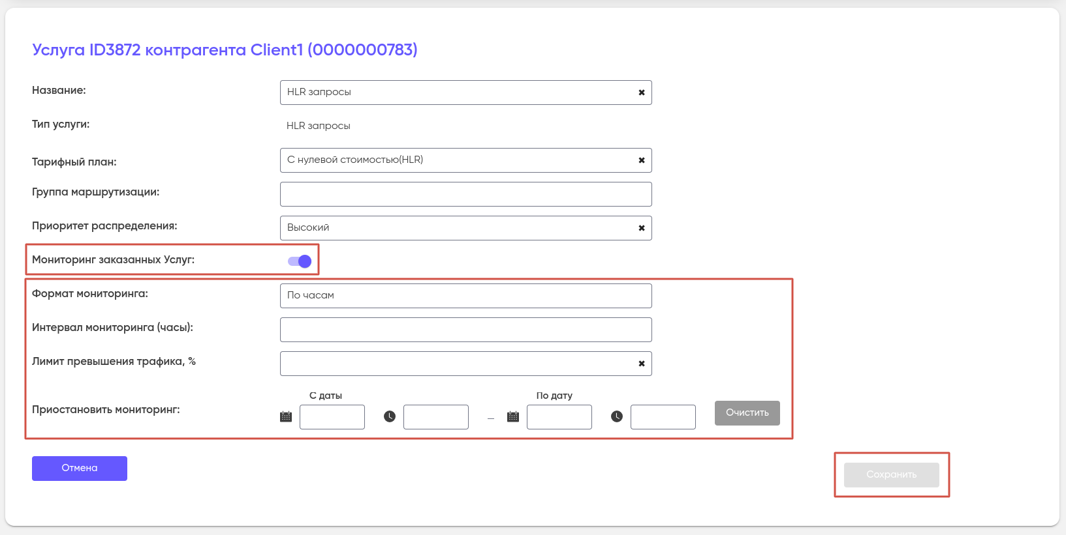Focus the Интервал мониторинга (часы) field
1066x535 pixels.
[466, 330]
